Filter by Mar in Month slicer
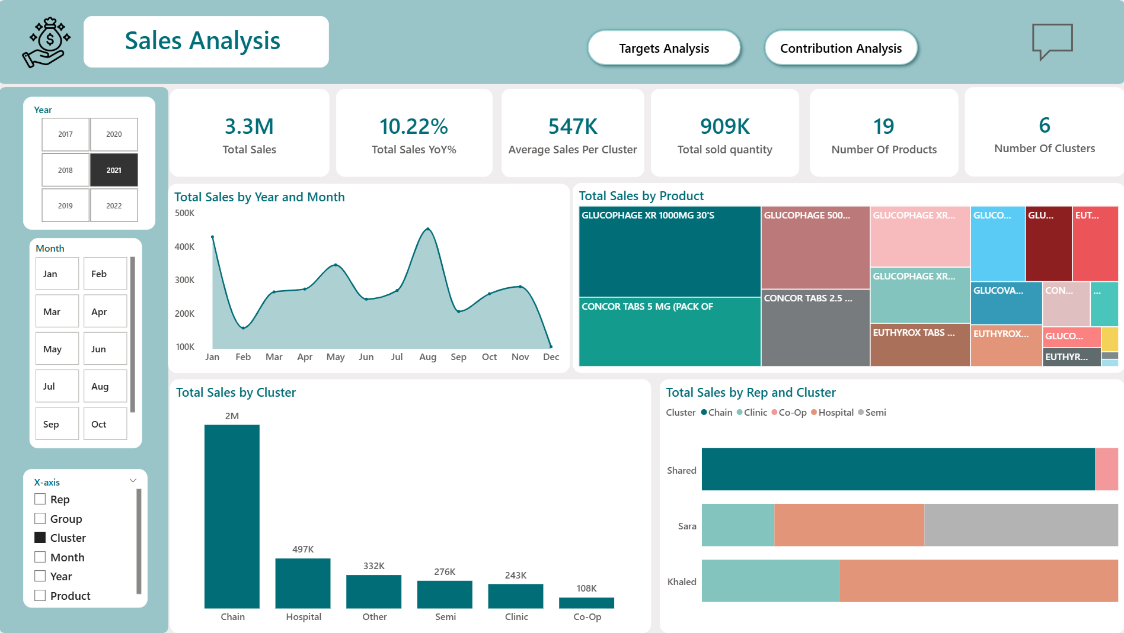This screenshot has width=1124, height=633. pos(57,311)
